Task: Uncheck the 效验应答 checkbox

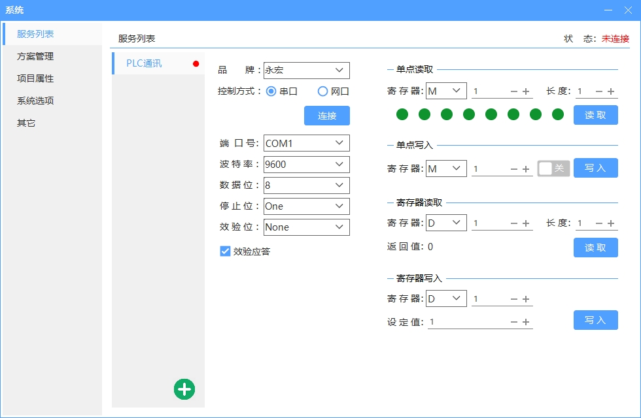Action: [225, 251]
